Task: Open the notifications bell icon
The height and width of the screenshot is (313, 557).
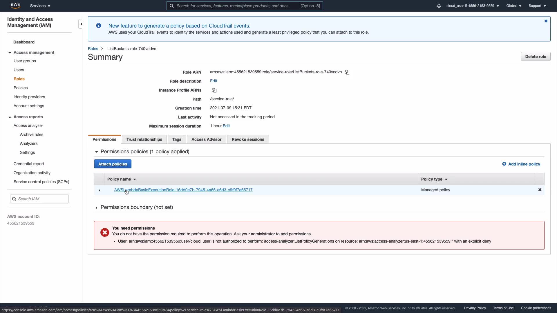Action: pyautogui.click(x=439, y=6)
